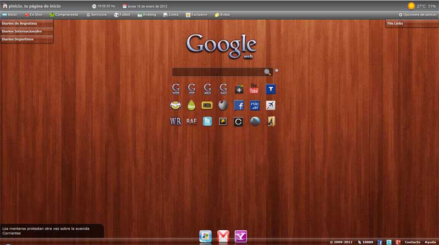Open the Servicios menu
The image size is (439, 245).
point(95,15)
